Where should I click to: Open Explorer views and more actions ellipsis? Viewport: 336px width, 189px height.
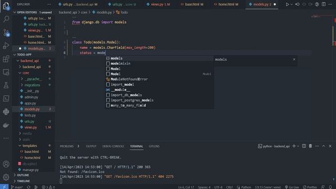point(49,4)
